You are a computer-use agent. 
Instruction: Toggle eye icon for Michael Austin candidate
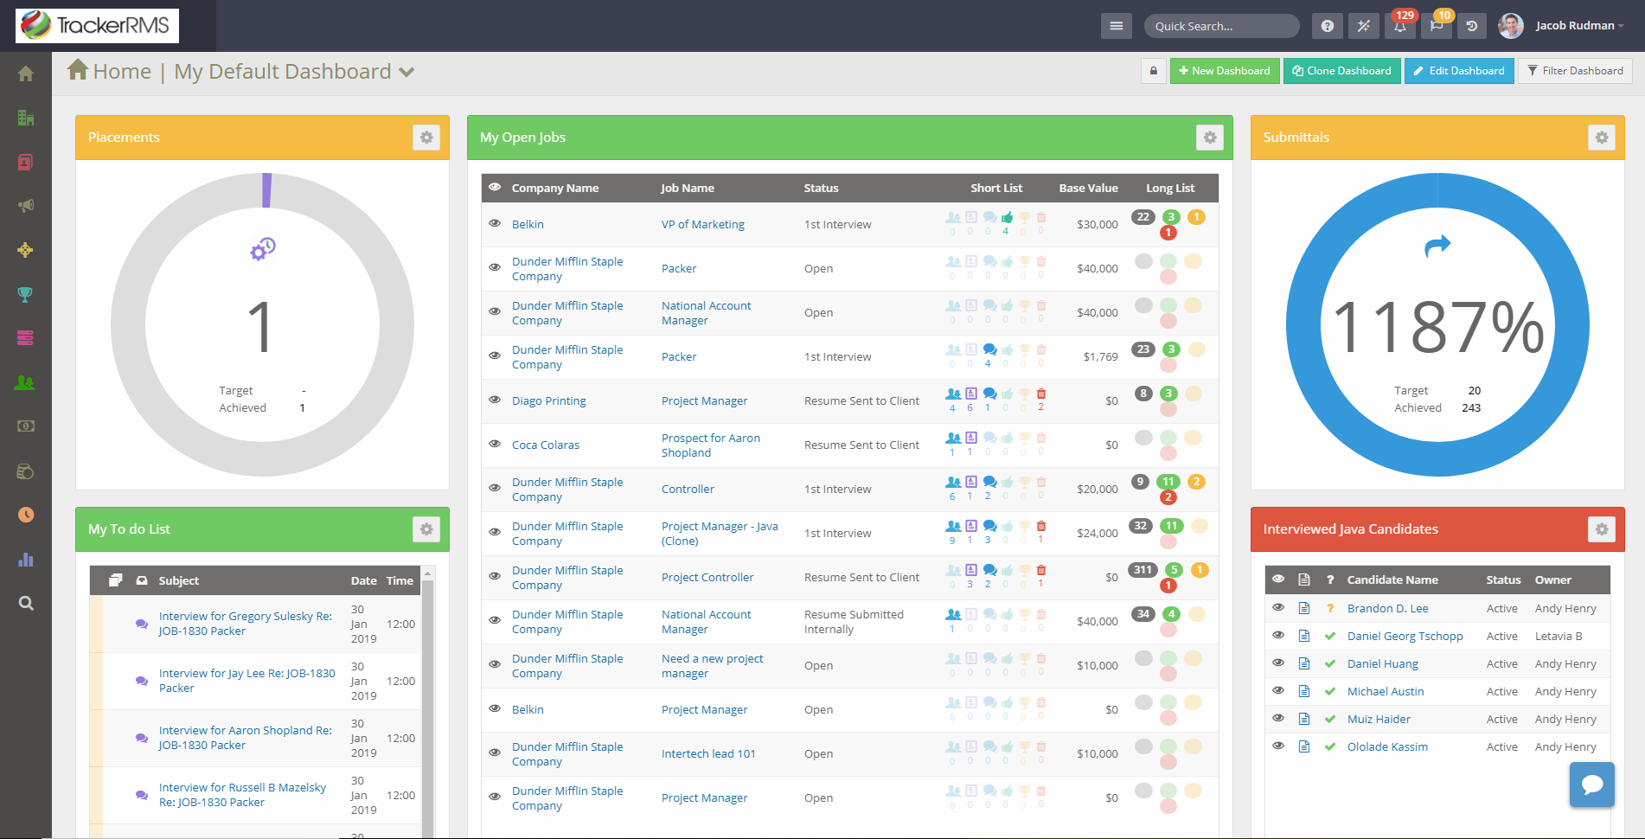[1278, 691]
